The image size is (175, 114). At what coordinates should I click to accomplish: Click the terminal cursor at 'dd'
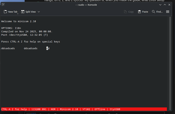click(x=47, y=48)
